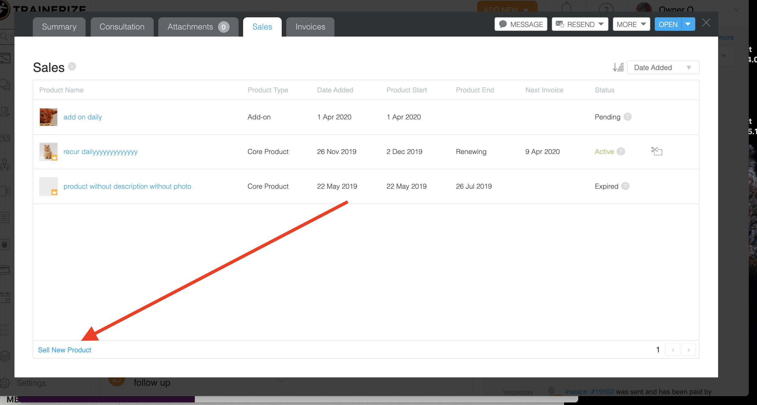Click the blue OPEN button
The image size is (757, 405).
(x=668, y=24)
